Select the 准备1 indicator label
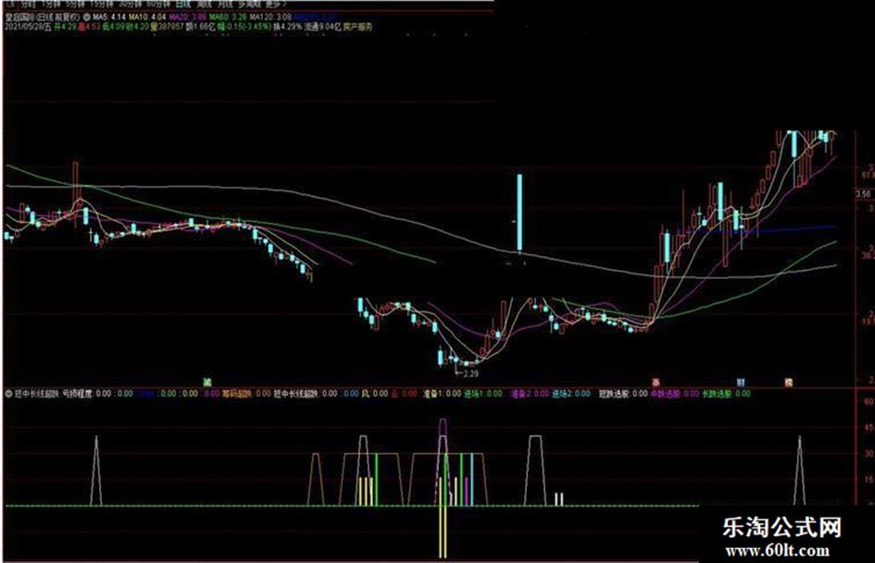Viewport: 875px width, 563px height. coord(434,394)
